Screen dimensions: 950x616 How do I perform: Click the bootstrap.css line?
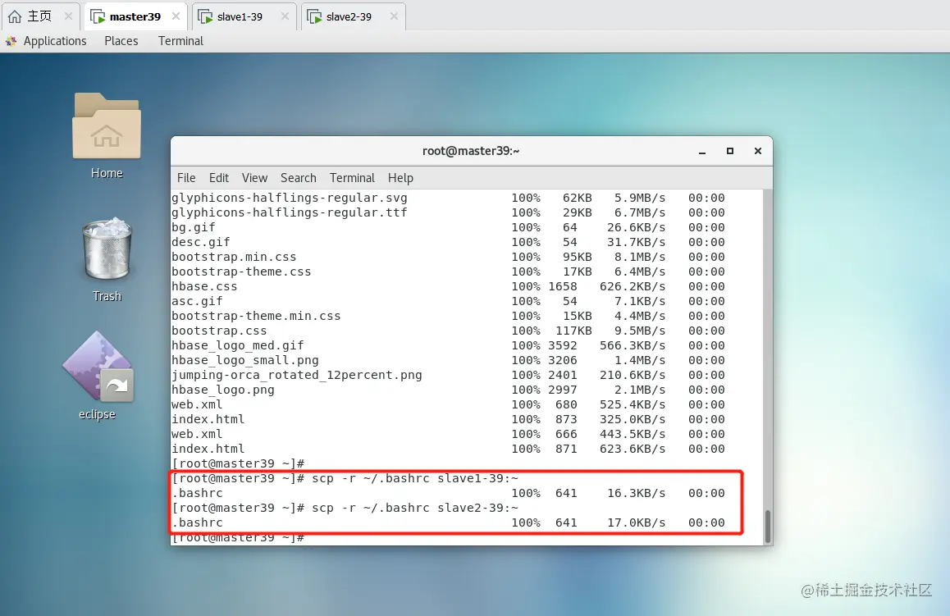(449, 331)
